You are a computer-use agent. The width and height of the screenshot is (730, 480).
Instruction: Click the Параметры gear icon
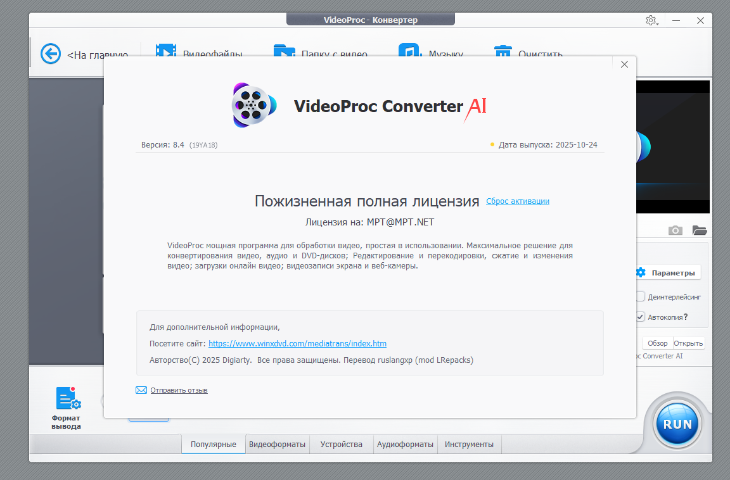click(641, 272)
